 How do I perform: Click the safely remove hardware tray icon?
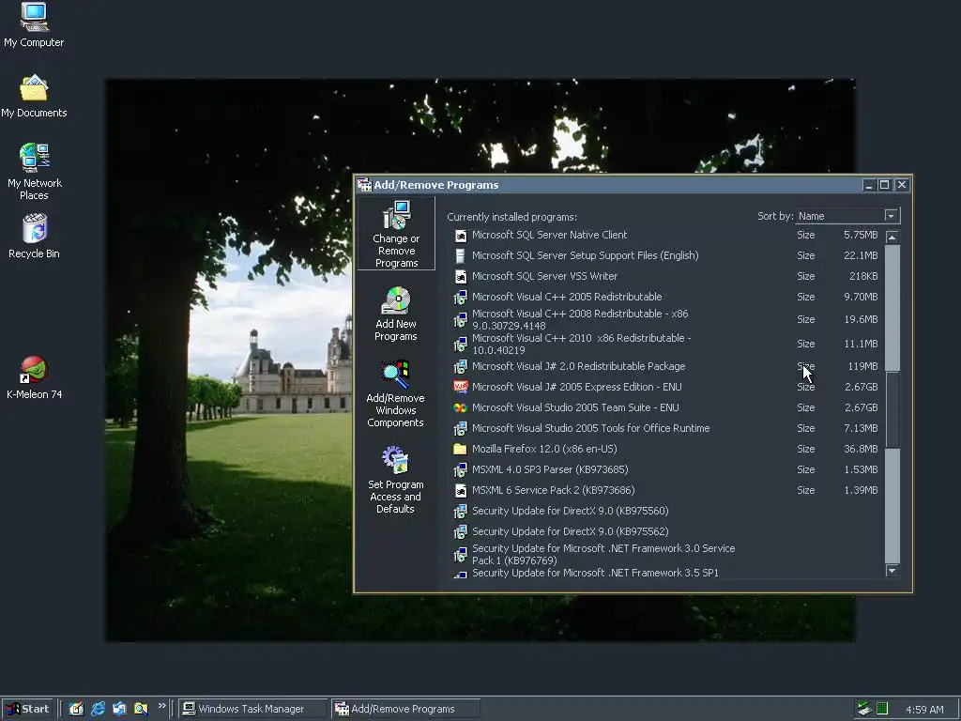point(864,709)
